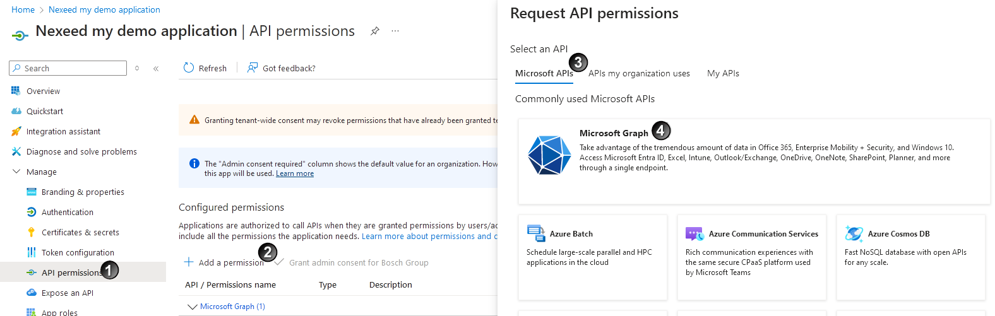Open Quickstart page
Screen dimensions: 995x316
45,111
